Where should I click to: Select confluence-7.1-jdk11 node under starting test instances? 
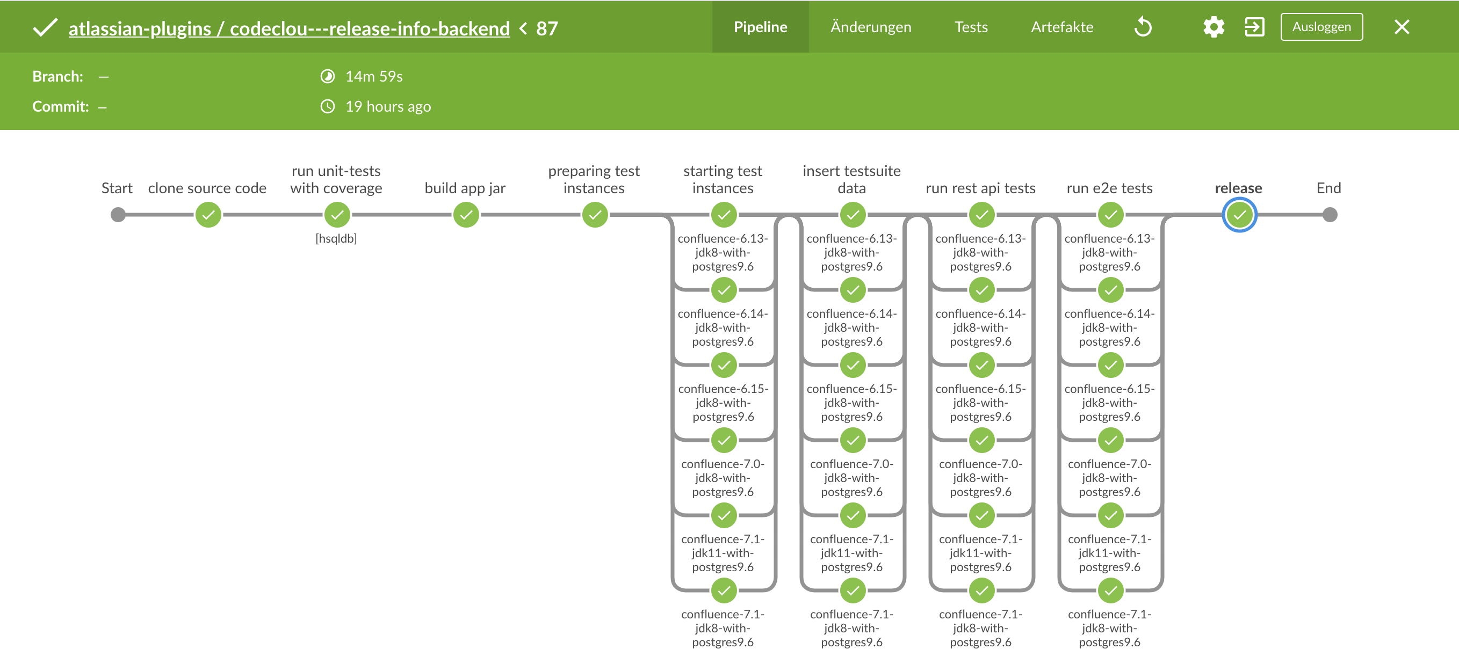click(x=724, y=515)
